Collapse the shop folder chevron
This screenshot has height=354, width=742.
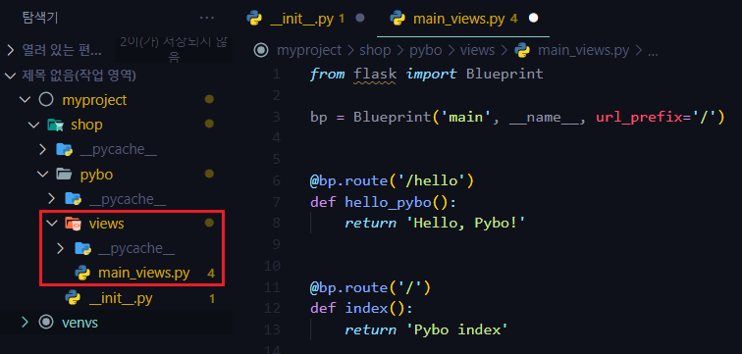34,125
